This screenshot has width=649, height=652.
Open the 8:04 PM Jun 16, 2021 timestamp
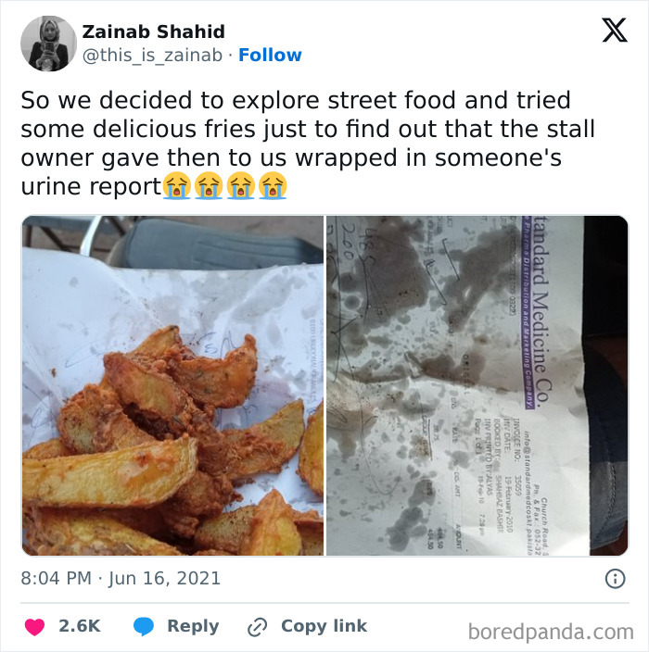[x=121, y=579]
